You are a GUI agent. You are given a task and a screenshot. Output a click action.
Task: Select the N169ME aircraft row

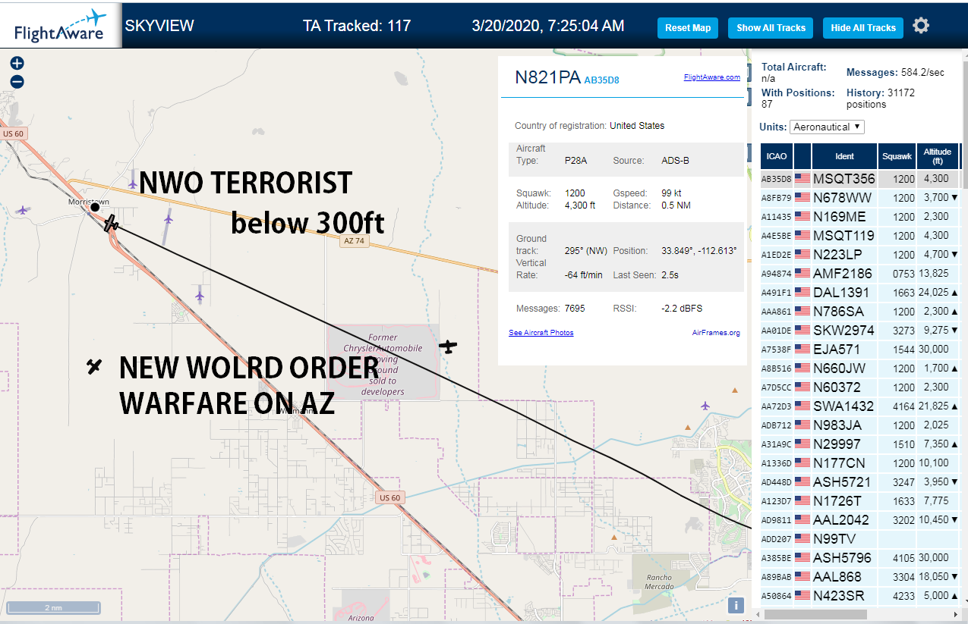tap(859, 217)
